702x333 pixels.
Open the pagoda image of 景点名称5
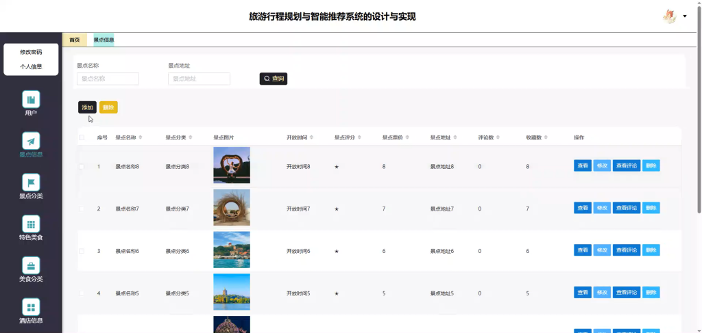232,292
